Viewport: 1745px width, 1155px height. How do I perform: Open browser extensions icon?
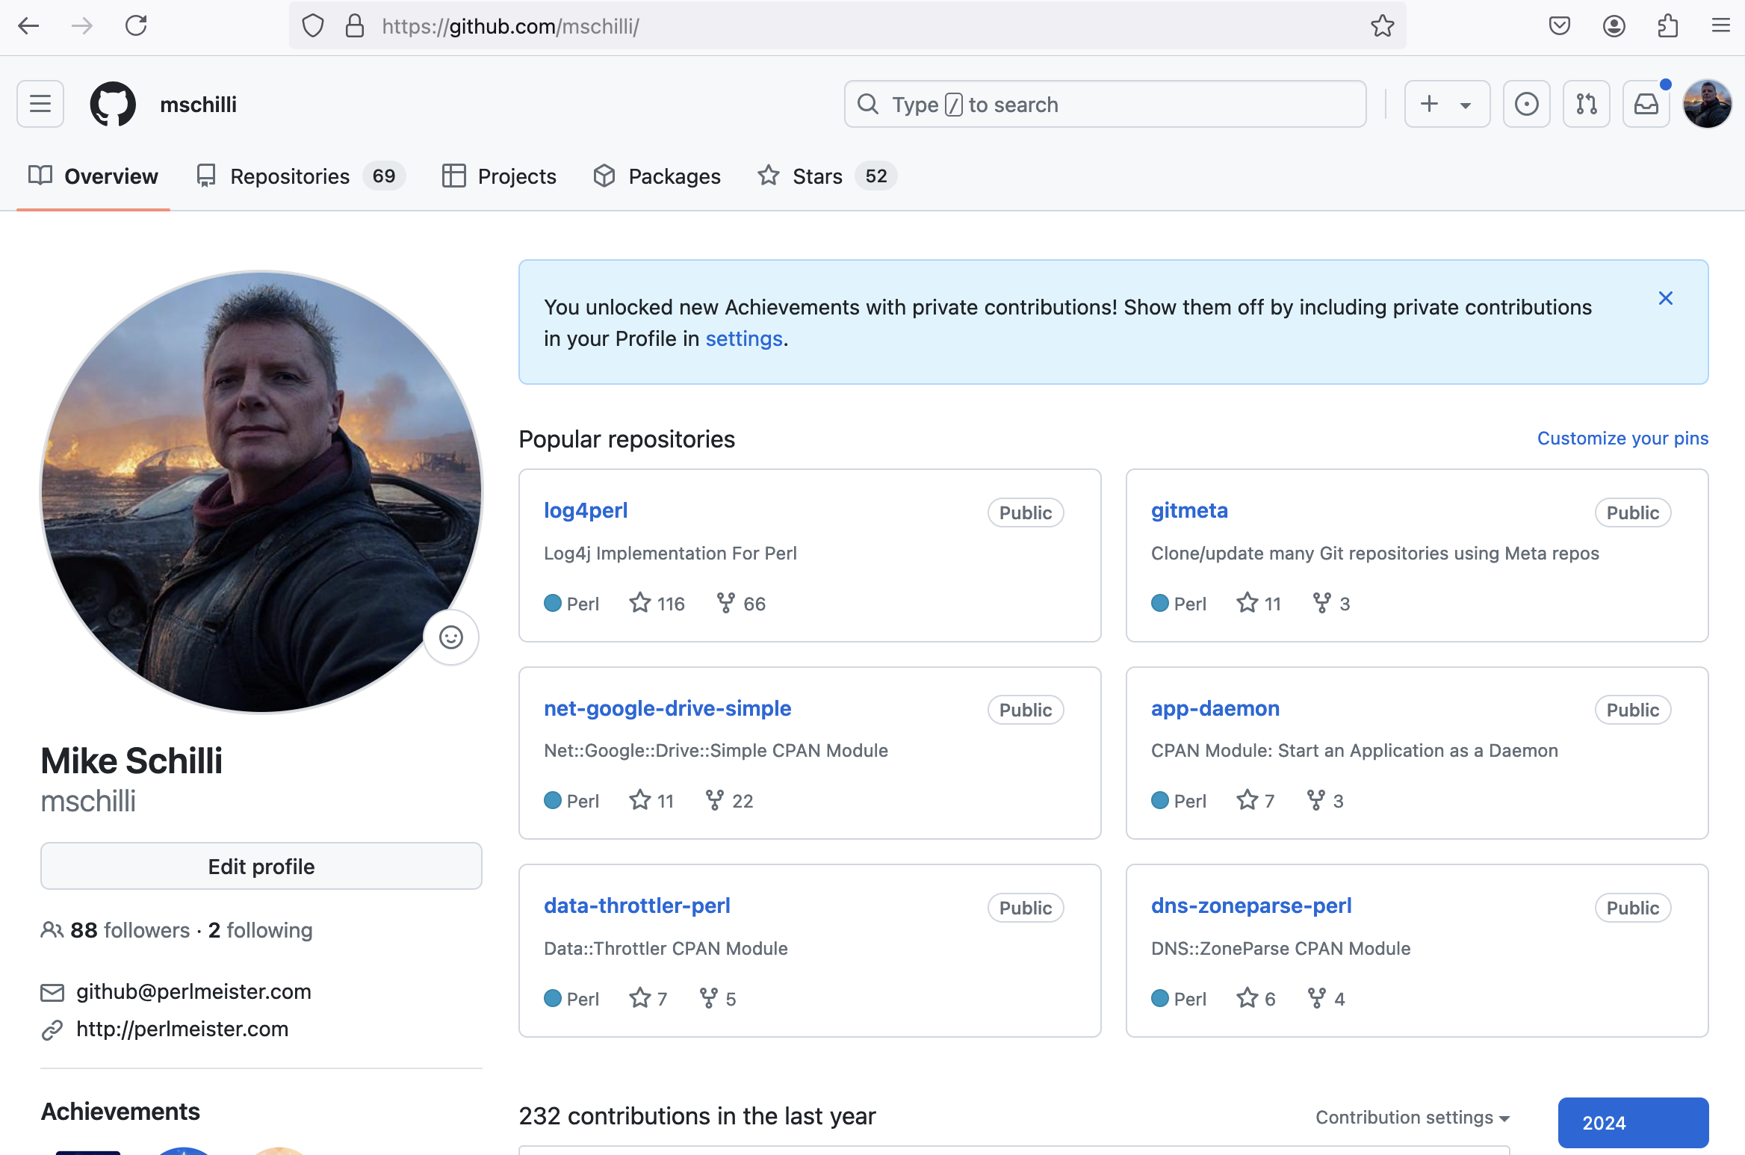[1667, 26]
